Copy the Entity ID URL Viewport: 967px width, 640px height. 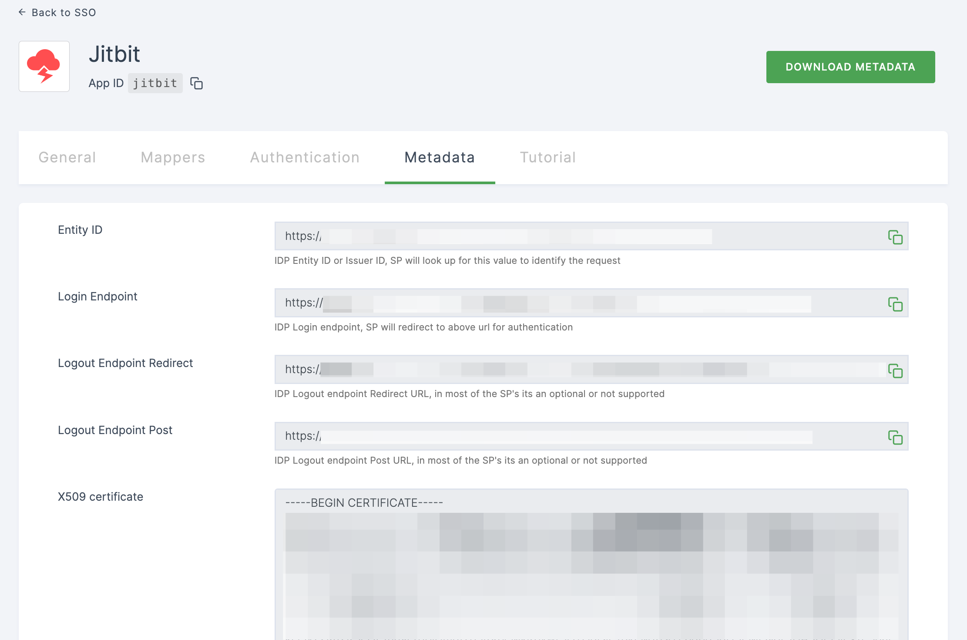[x=895, y=237]
